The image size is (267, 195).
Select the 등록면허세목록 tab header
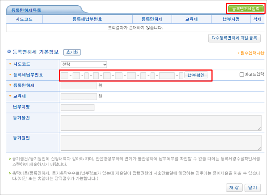26,10
